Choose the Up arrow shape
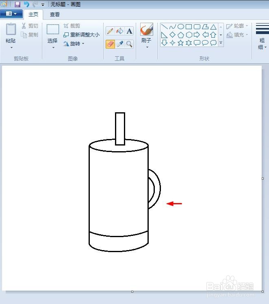Image resolution: width=269 pixels, height=304 pixels. pos(213,35)
